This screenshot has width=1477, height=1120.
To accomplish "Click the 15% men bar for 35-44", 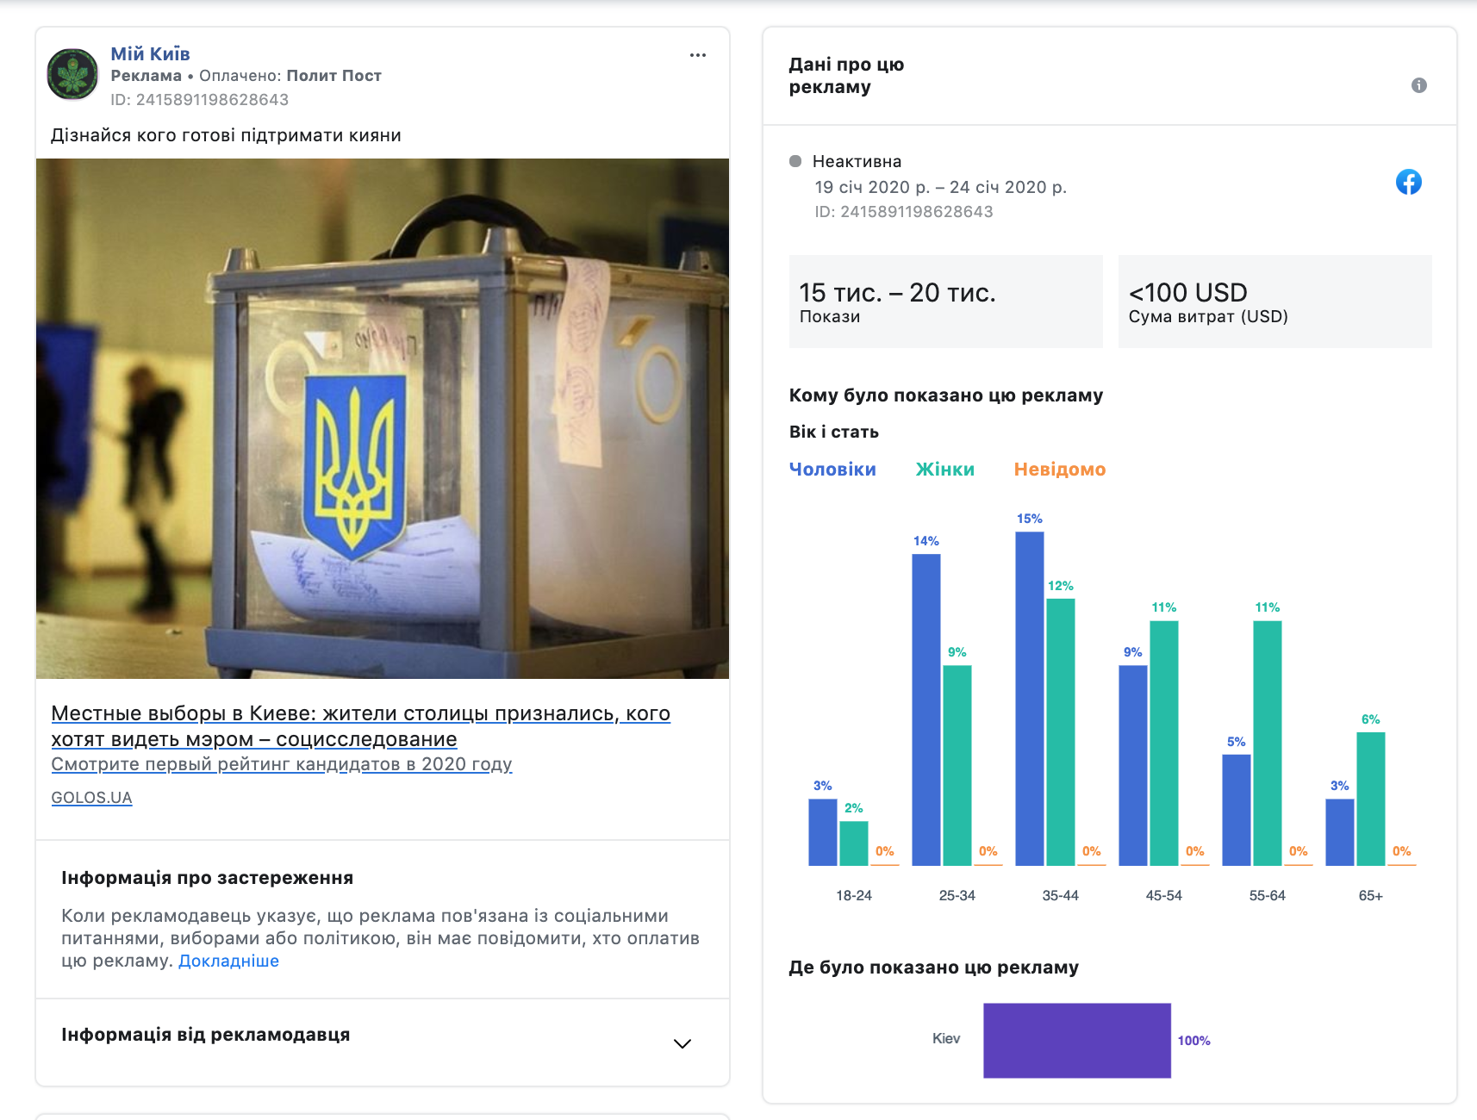I will click(x=1029, y=698).
